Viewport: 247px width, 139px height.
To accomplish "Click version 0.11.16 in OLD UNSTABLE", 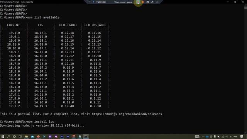I will [95, 33].
